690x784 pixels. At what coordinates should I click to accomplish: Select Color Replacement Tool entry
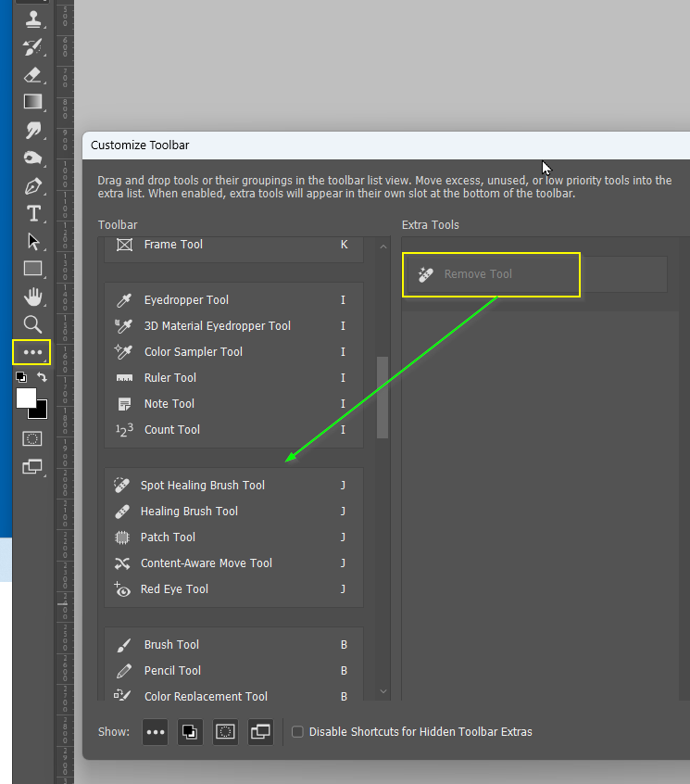coord(233,696)
